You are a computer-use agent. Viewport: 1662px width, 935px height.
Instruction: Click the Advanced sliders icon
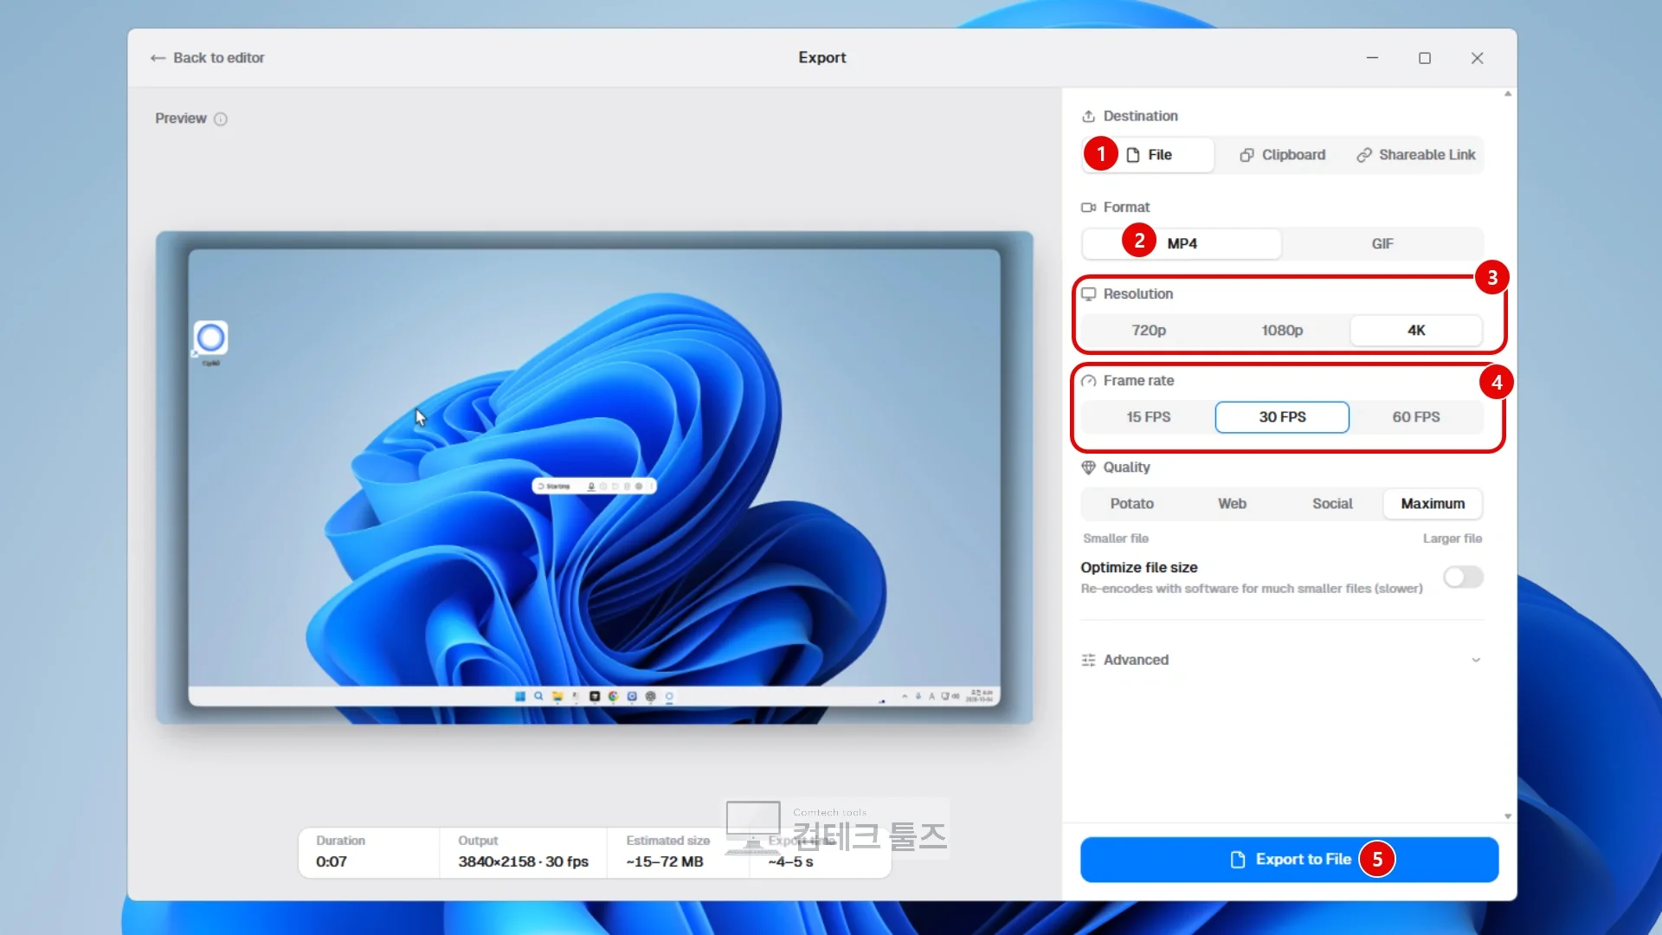click(x=1088, y=661)
